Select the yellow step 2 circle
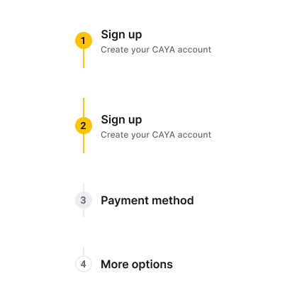This screenshot has width=292, height=298. (84, 126)
